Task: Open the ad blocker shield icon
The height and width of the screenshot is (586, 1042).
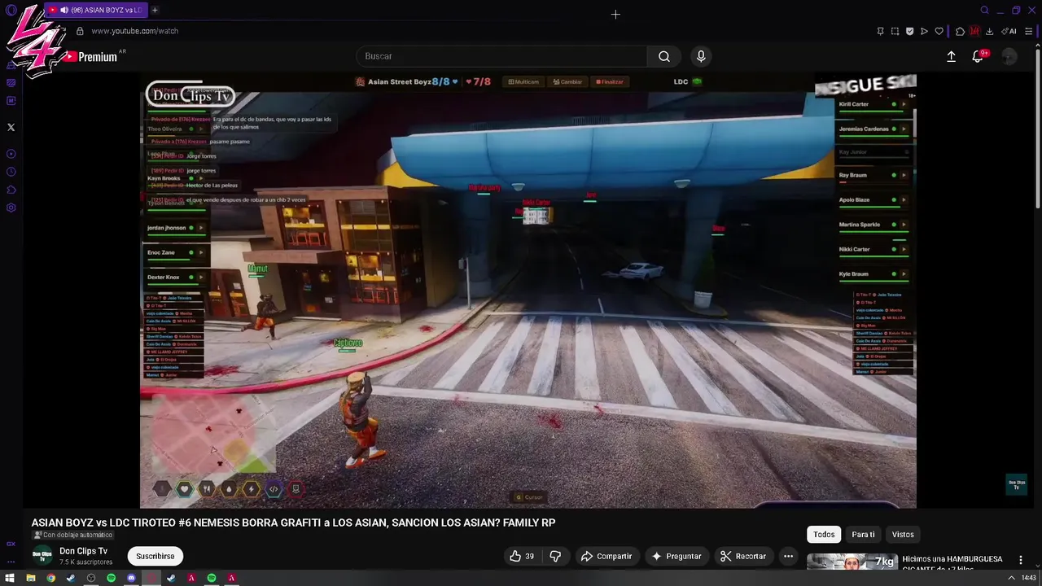Action: (909, 31)
